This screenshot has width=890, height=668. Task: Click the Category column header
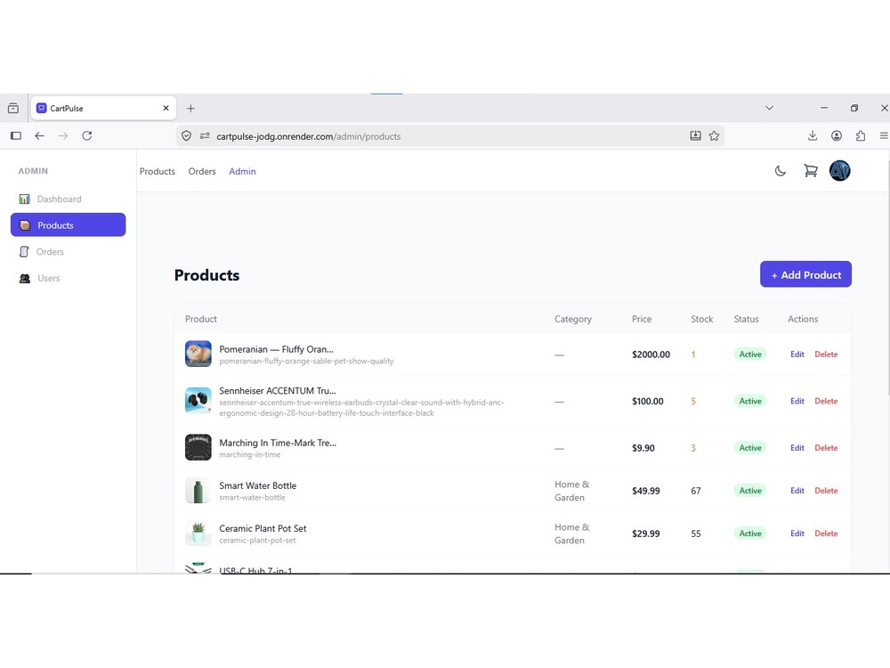point(572,319)
